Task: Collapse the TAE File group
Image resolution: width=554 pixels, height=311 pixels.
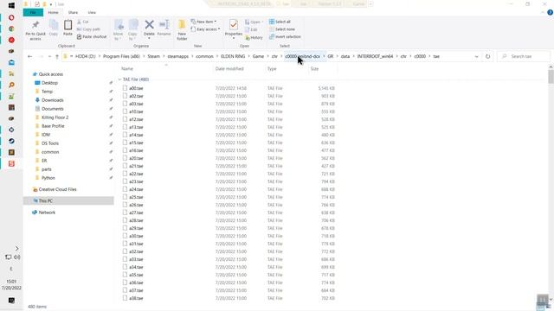Action: [119, 79]
